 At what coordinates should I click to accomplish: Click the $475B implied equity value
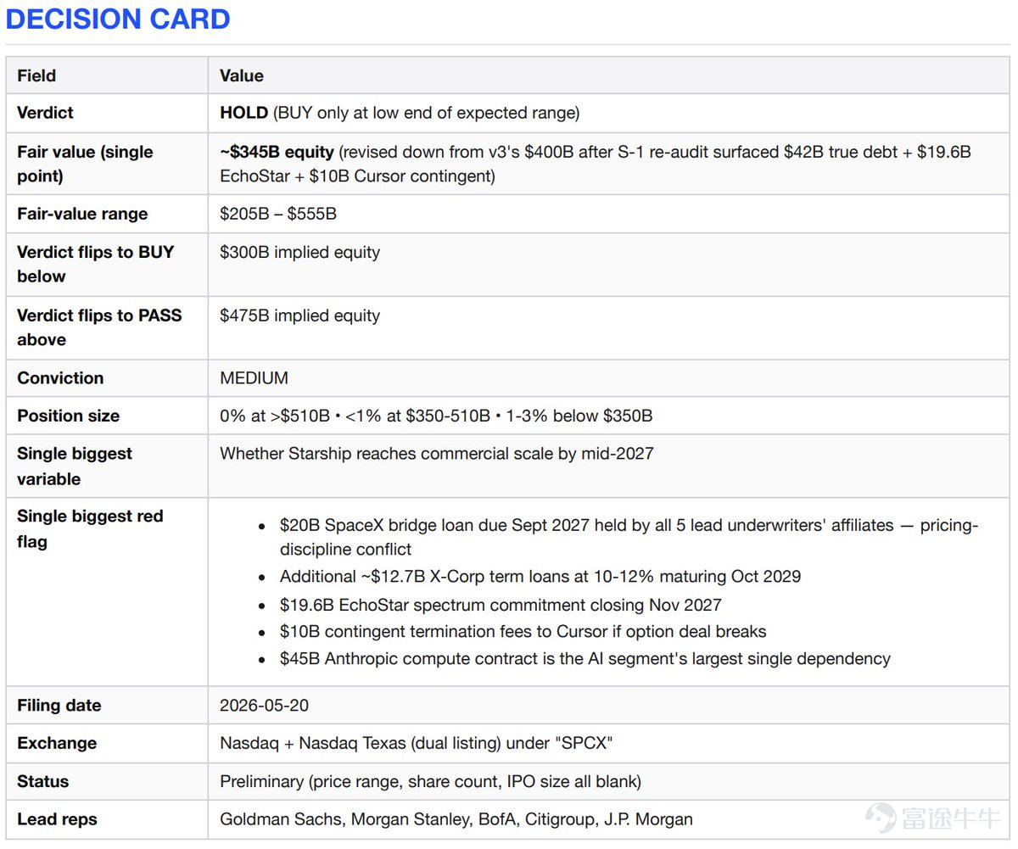click(299, 316)
